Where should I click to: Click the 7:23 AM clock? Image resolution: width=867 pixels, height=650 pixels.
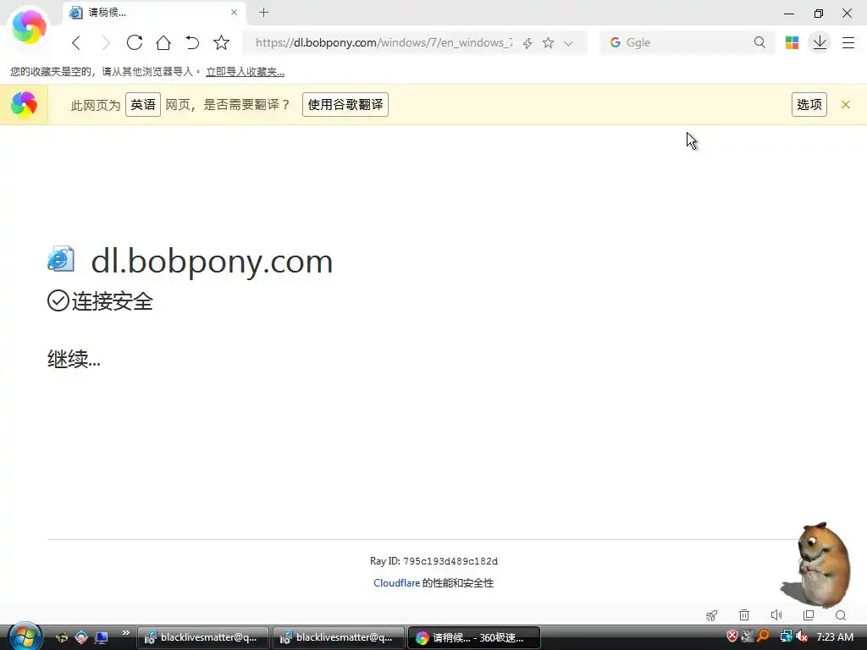click(x=835, y=636)
